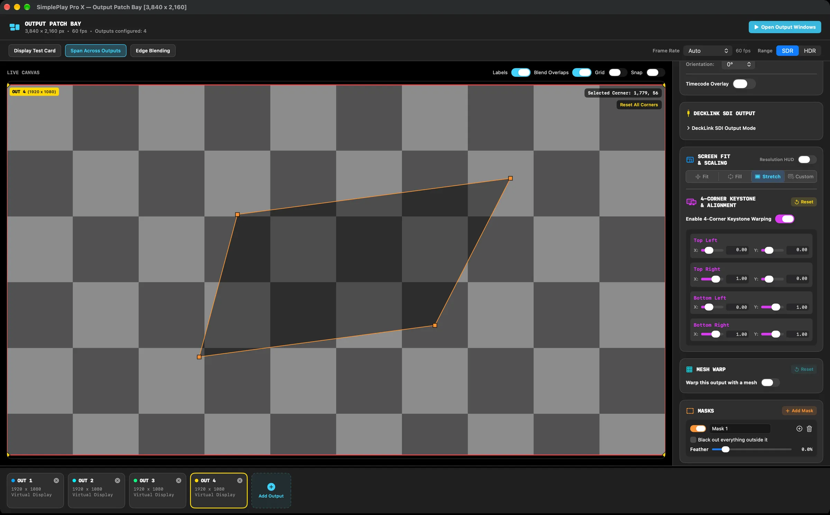Select the top-right keystone corner handle
The image size is (830, 515).
pos(510,178)
